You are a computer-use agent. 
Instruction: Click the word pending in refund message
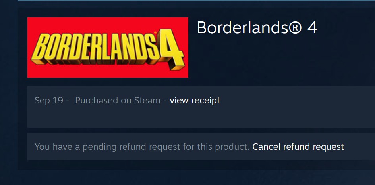99,147
